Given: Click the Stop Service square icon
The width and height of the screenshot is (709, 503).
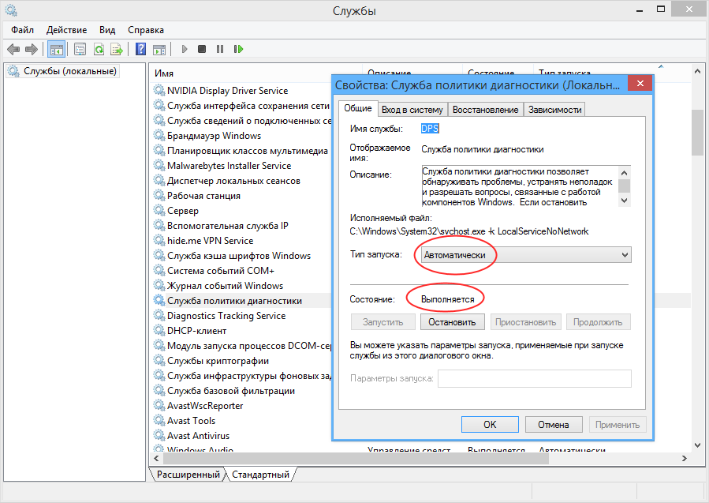Looking at the screenshot, I should 202,49.
